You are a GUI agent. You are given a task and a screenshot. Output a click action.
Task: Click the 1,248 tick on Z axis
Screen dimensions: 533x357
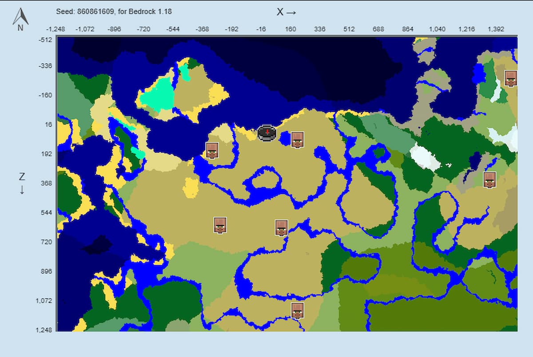(44, 330)
